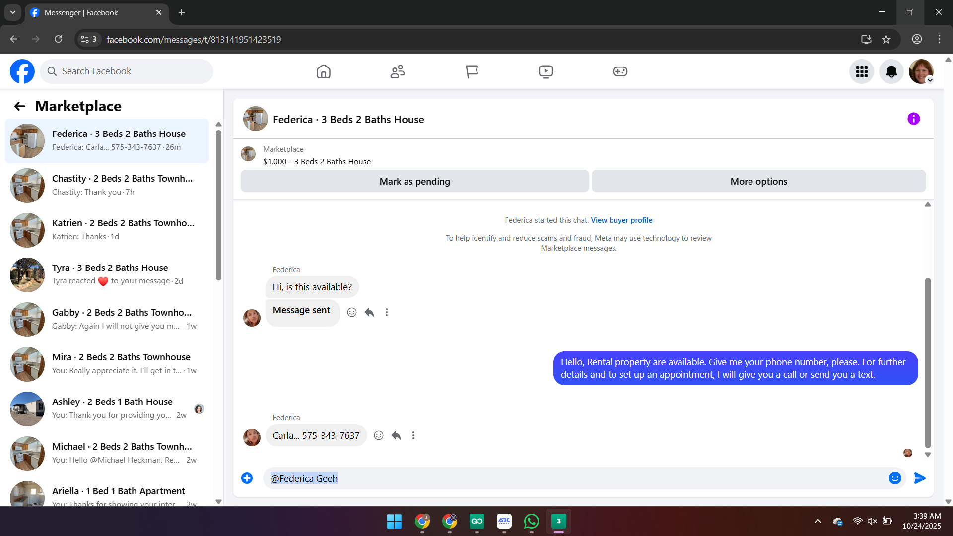Open Chrome's three-dot menu
Viewport: 953px width, 536px height.
click(x=939, y=39)
